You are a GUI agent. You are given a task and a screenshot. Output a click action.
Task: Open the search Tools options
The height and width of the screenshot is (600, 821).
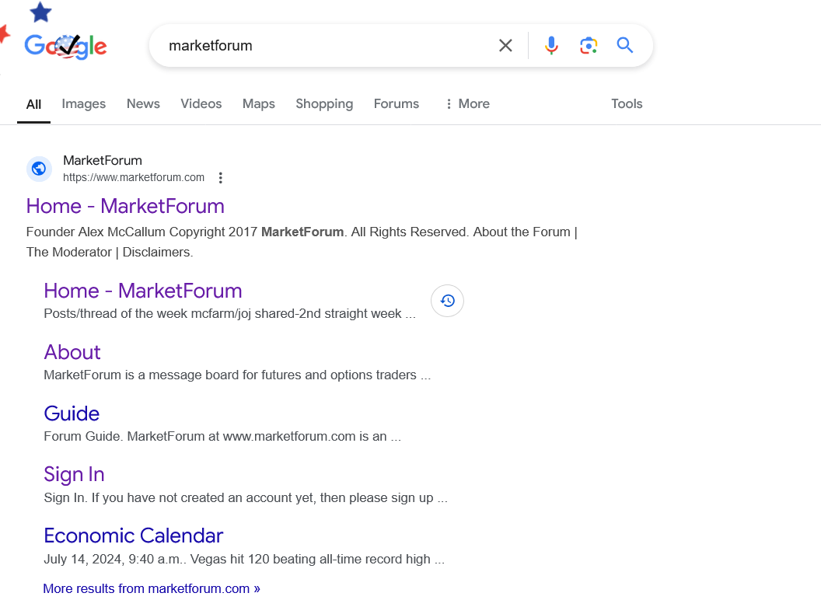(627, 103)
